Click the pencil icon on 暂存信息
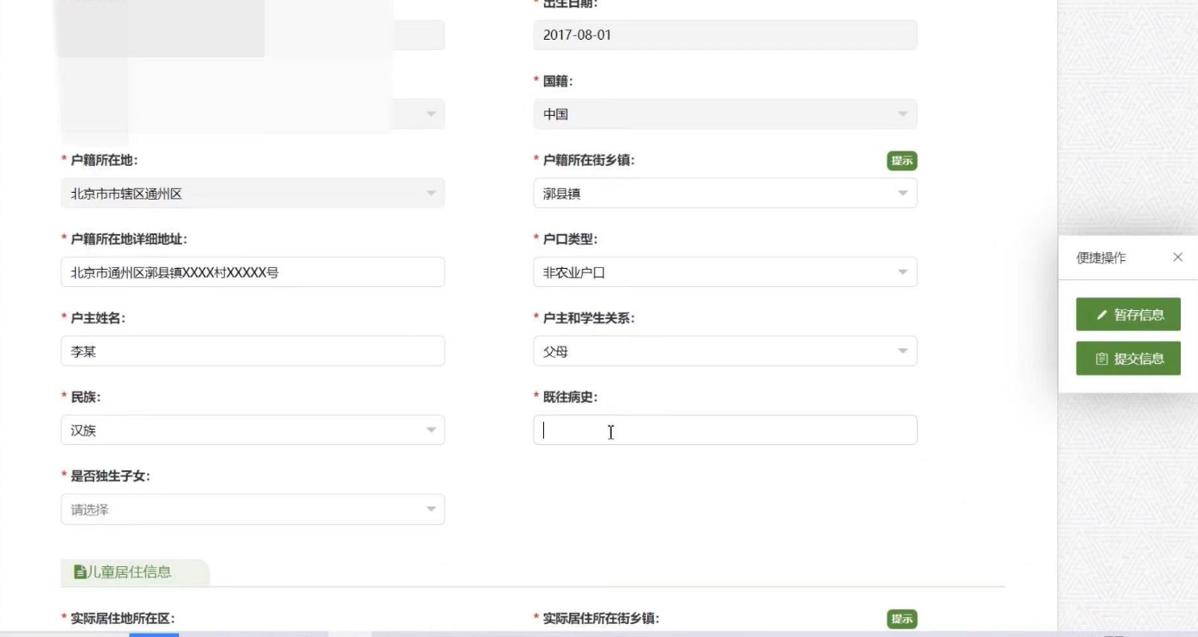The height and width of the screenshot is (637, 1198). (x=1101, y=315)
